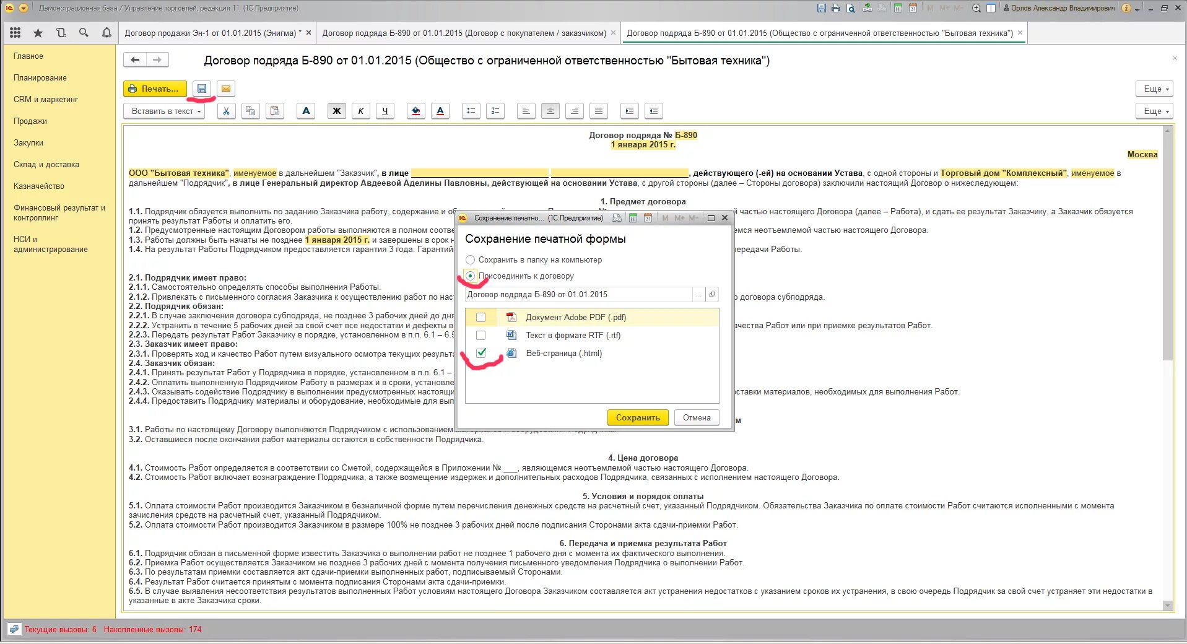Insert numbered list

(x=495, y=111)
